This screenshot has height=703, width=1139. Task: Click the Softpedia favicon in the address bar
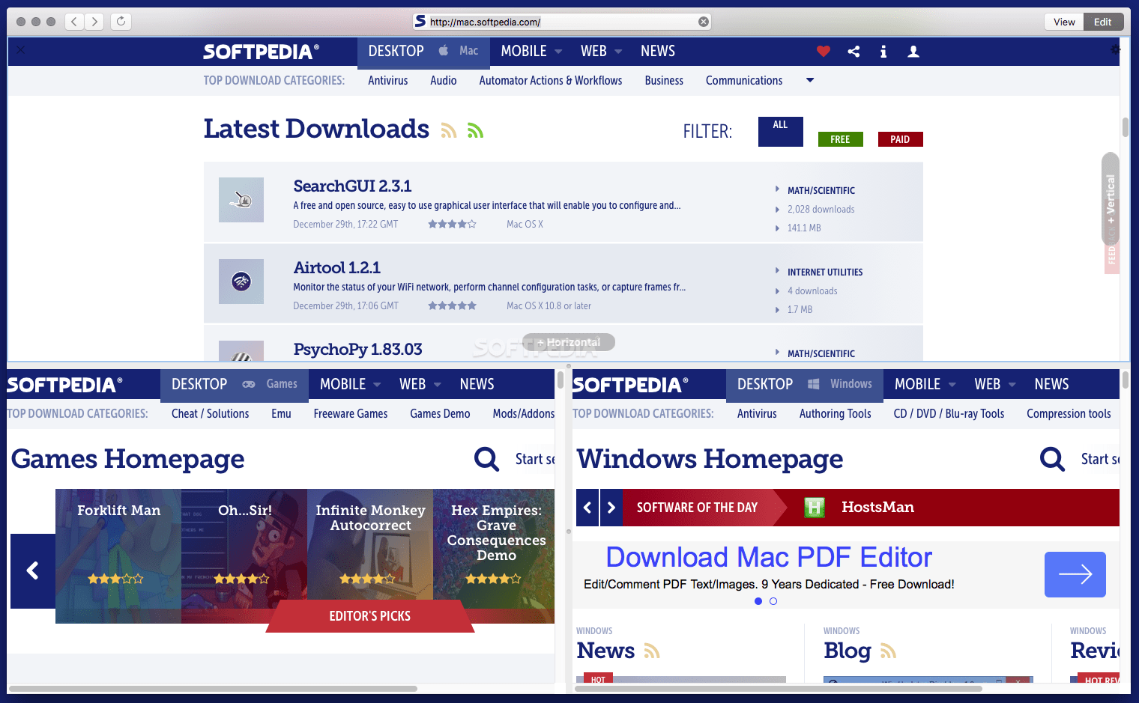coord(420,21)
